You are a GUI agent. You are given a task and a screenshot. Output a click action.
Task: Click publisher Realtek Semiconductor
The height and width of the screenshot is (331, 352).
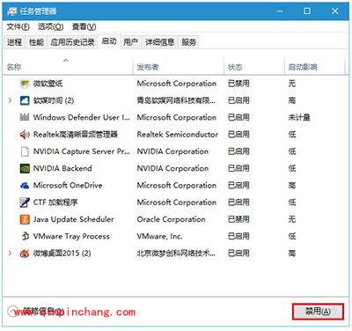coord(178,135)
